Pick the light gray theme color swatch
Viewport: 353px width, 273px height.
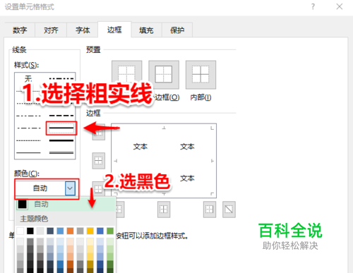click(x=40, y=231)
